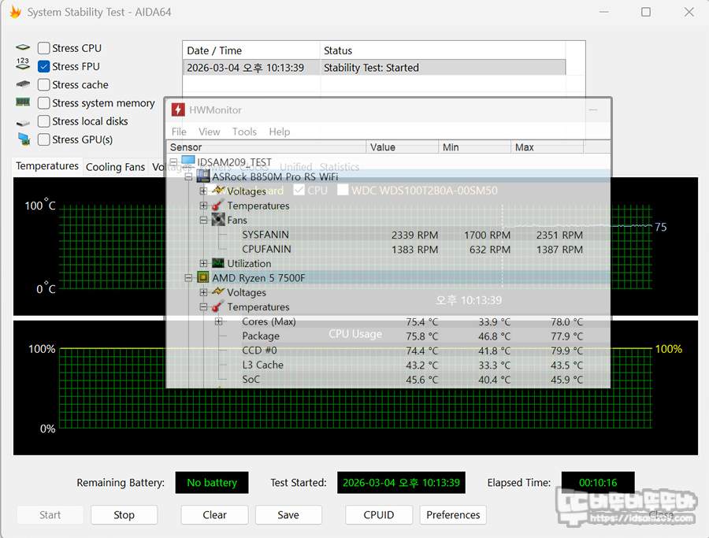The height and width of the screenshot is (538, 709).
Task: Open Preferences
Action: [x=453, y=515]
